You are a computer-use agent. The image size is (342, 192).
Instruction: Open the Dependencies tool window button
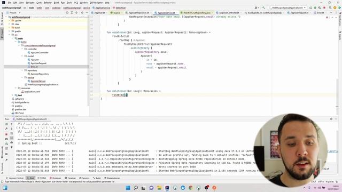point(112,178)
